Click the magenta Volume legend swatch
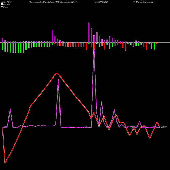 pyautogui.click(x=2, y=4)
